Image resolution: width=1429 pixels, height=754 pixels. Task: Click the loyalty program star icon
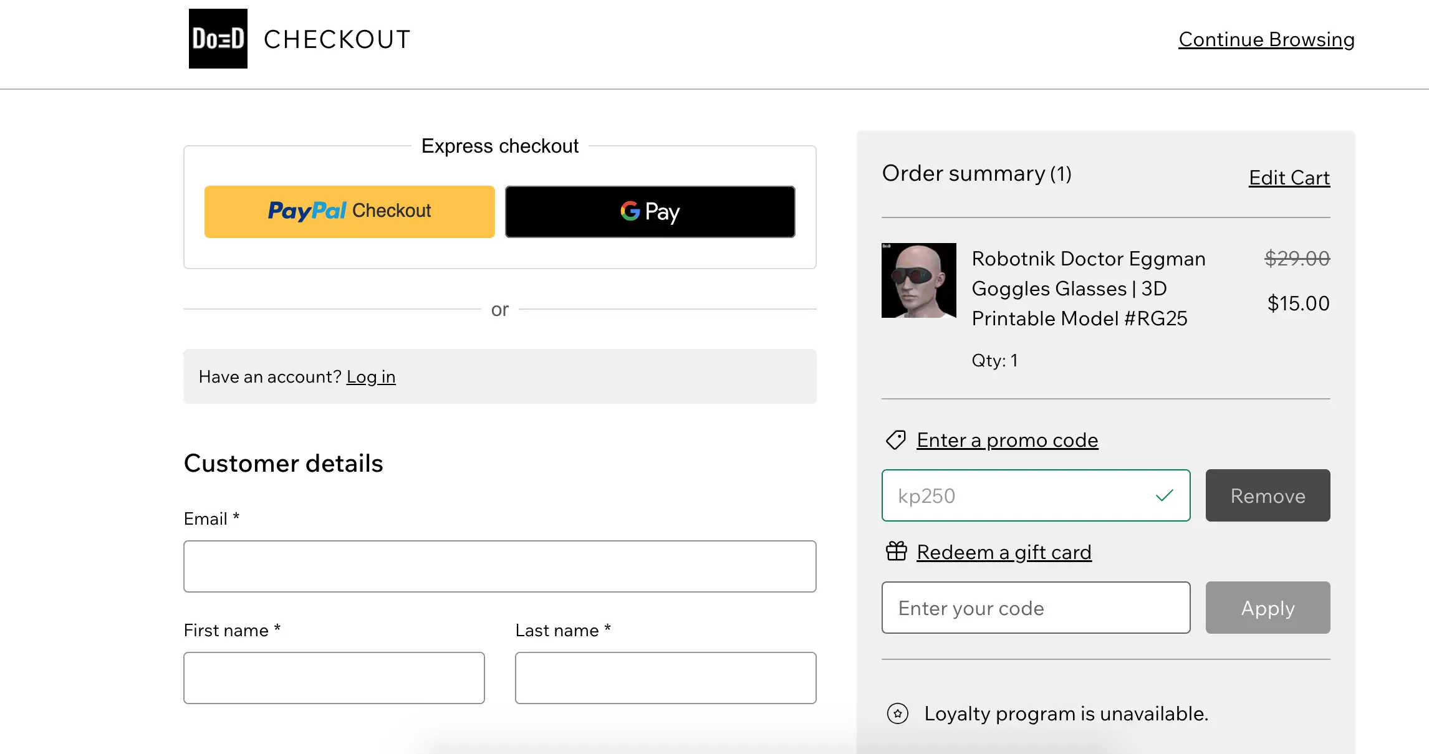(x=898, y=714)
